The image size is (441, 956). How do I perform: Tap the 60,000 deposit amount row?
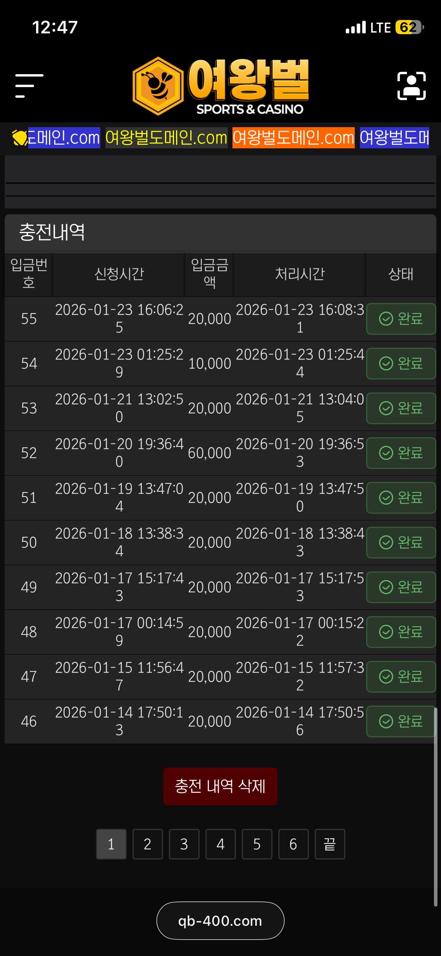point(210,453)
